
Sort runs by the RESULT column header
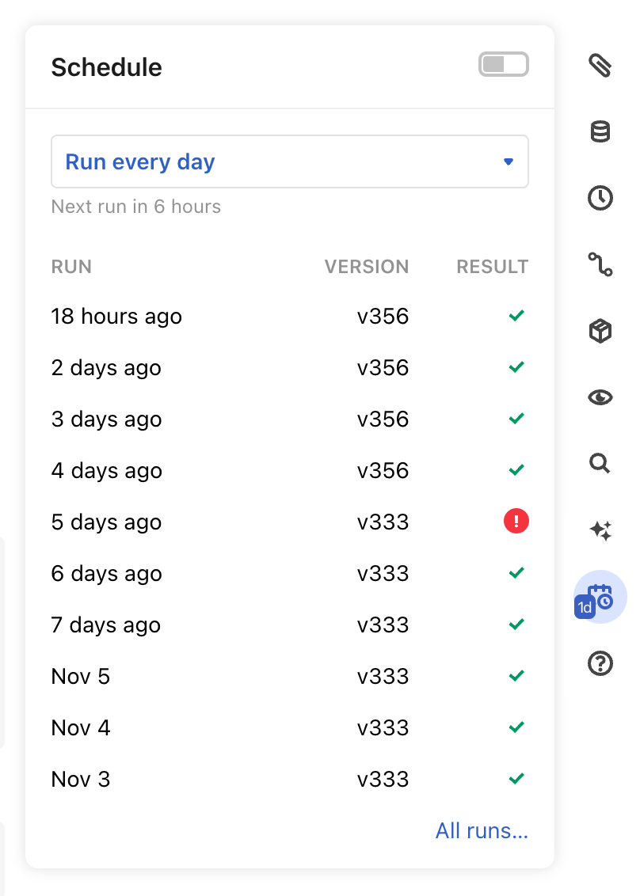[x=492, y=267]
